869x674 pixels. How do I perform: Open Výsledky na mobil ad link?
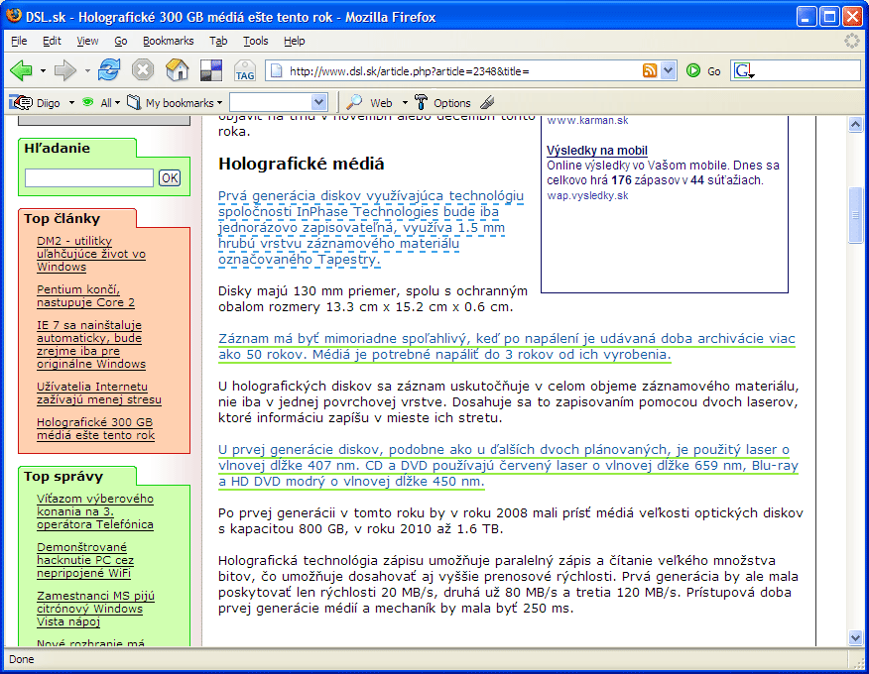pyautogui.click(x=597, y=150)
